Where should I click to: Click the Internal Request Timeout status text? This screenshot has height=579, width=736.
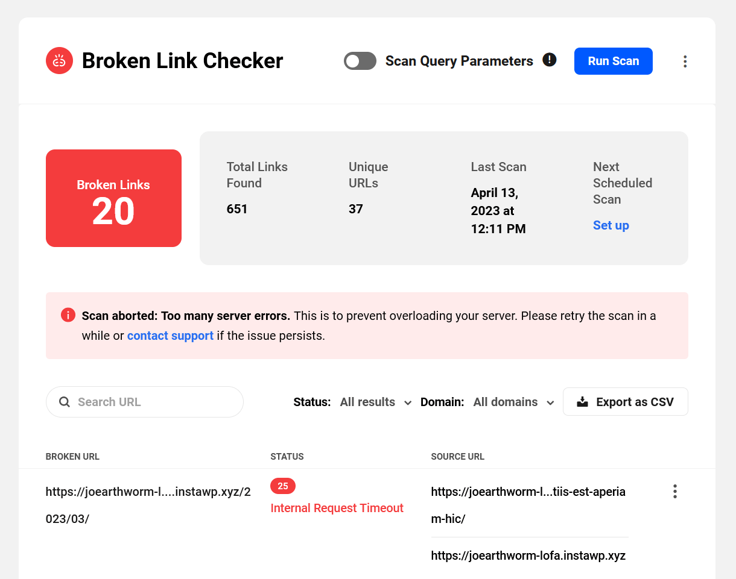click(x=337, y=508)
